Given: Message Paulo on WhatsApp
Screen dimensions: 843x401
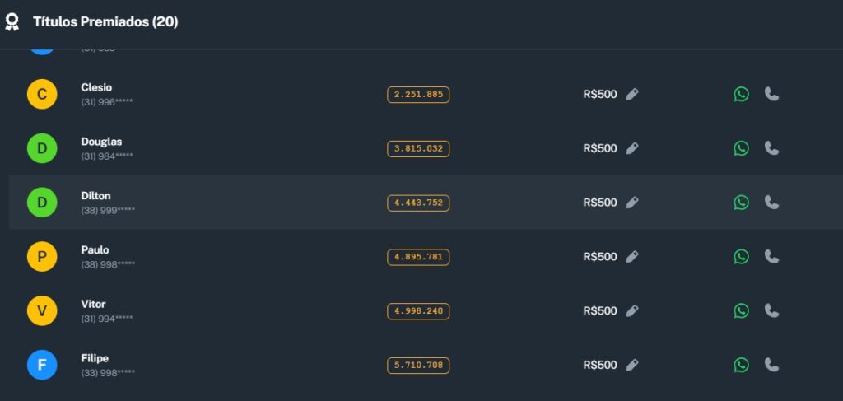Looking at the screenshot, I should (x=741, y=257).
